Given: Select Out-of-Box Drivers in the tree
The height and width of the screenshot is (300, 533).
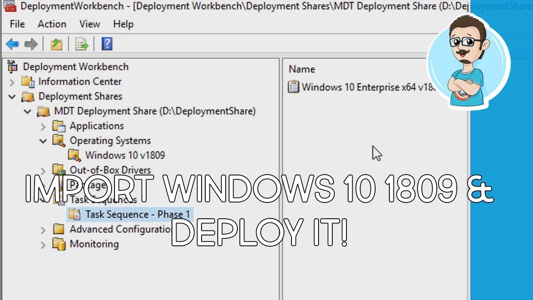Looking at the screenshot, I should pyautogui.click(x=110, y=170).
